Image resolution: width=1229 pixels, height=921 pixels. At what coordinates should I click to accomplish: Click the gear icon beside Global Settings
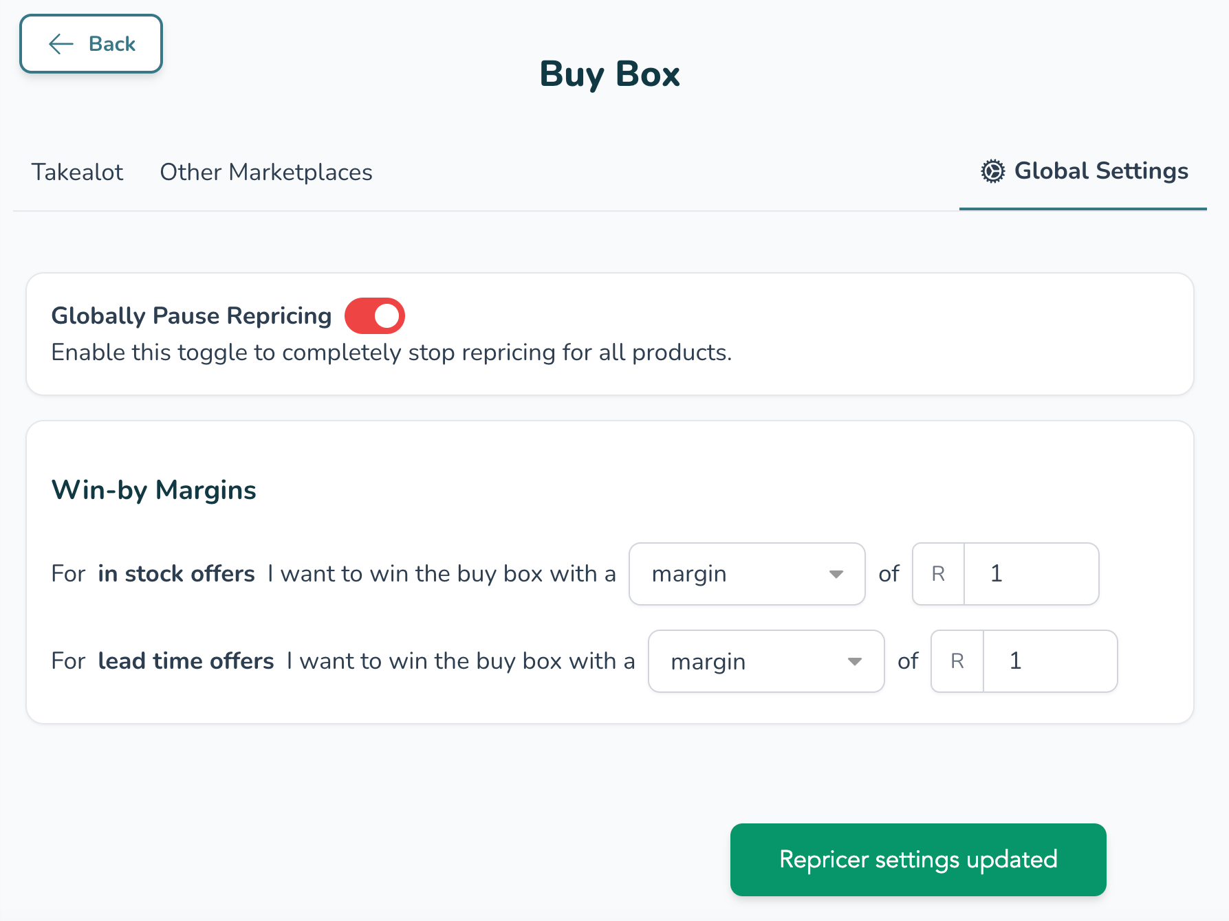tap(992, 171)
